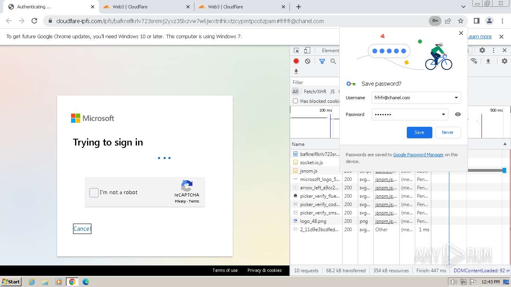This screenshot has height=287, width=511.
Task: Launch Internet Explorer from taskbar
Action: [x=32, y=282]
